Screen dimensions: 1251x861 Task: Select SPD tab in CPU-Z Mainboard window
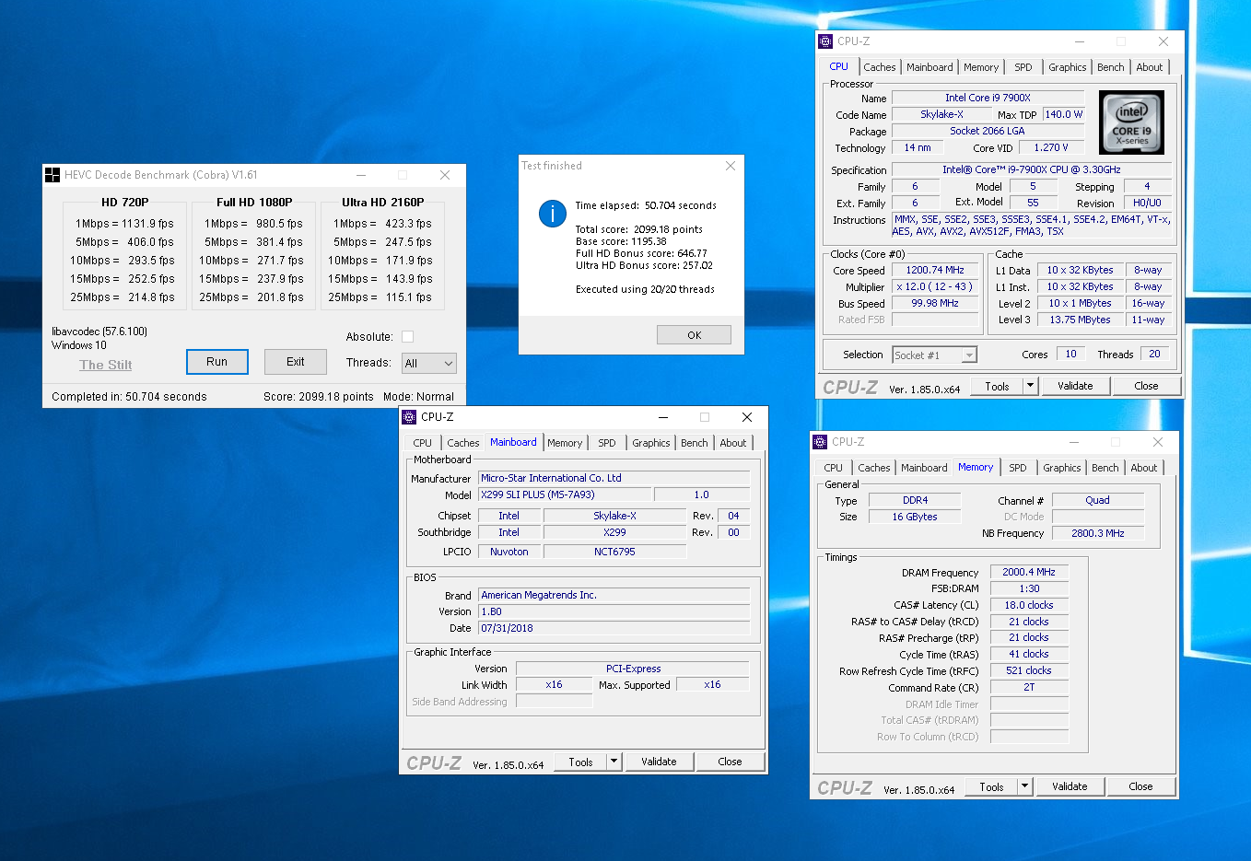click(607, 443)
